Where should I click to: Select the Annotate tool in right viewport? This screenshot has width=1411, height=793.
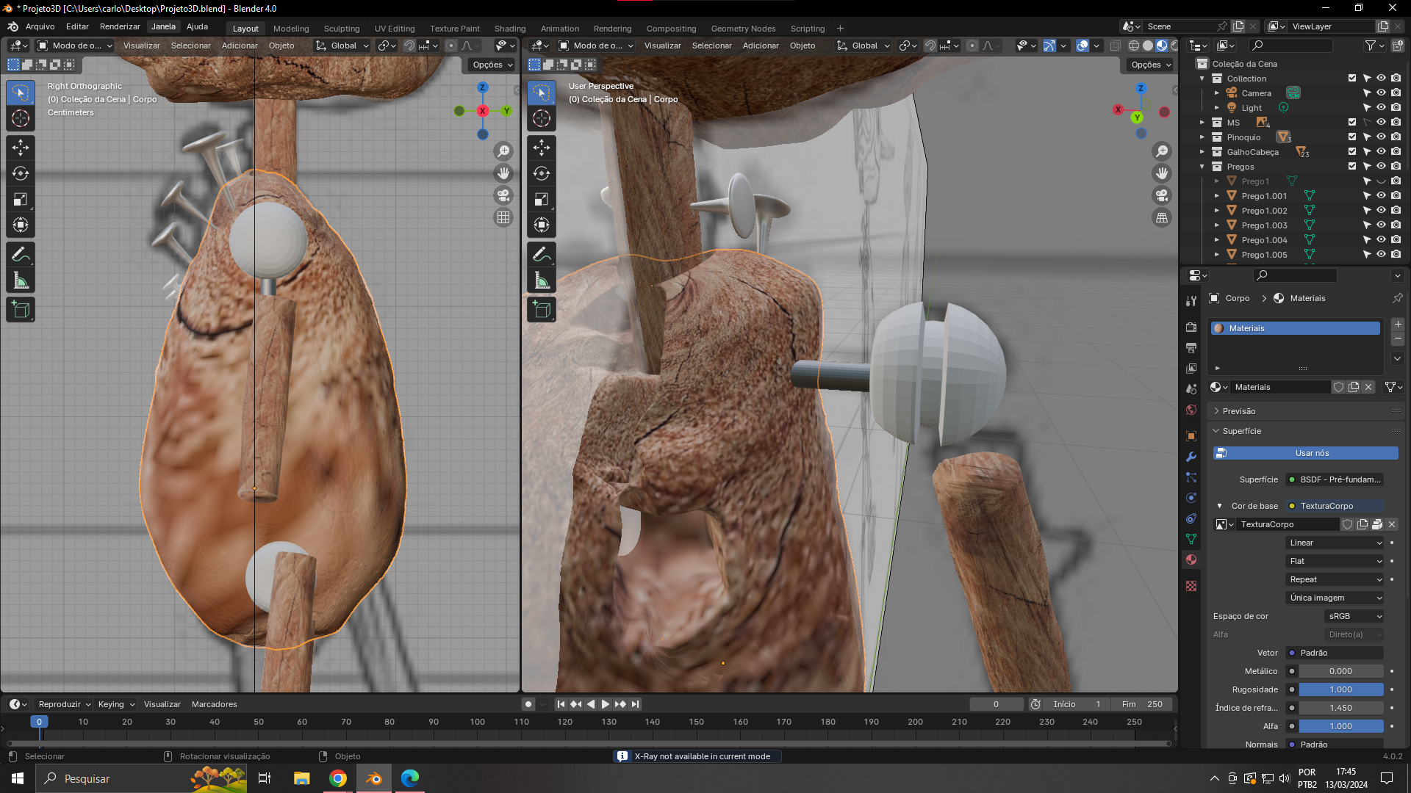542,255
